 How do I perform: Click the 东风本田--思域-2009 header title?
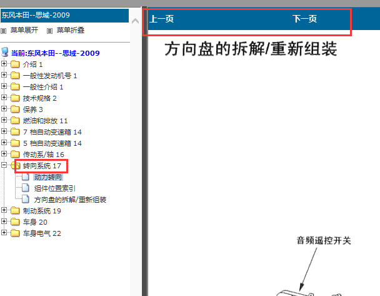pyautogui.click(x=36, y=15)
